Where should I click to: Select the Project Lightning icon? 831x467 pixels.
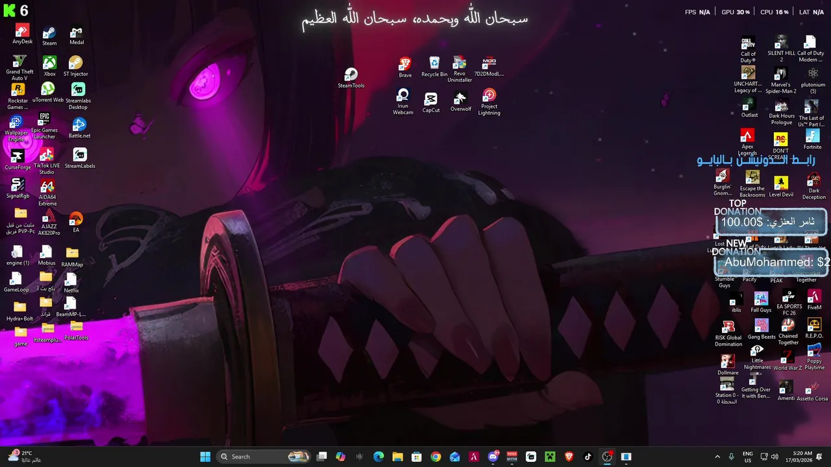tap(489, 102)
